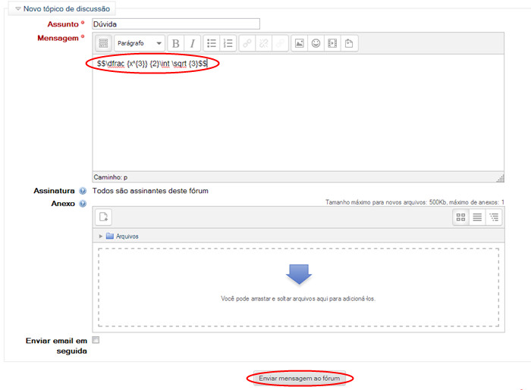This screenshot has height=390, width=531.
Task: Expand the Arquivos folder tree
Action: (102, 236)
